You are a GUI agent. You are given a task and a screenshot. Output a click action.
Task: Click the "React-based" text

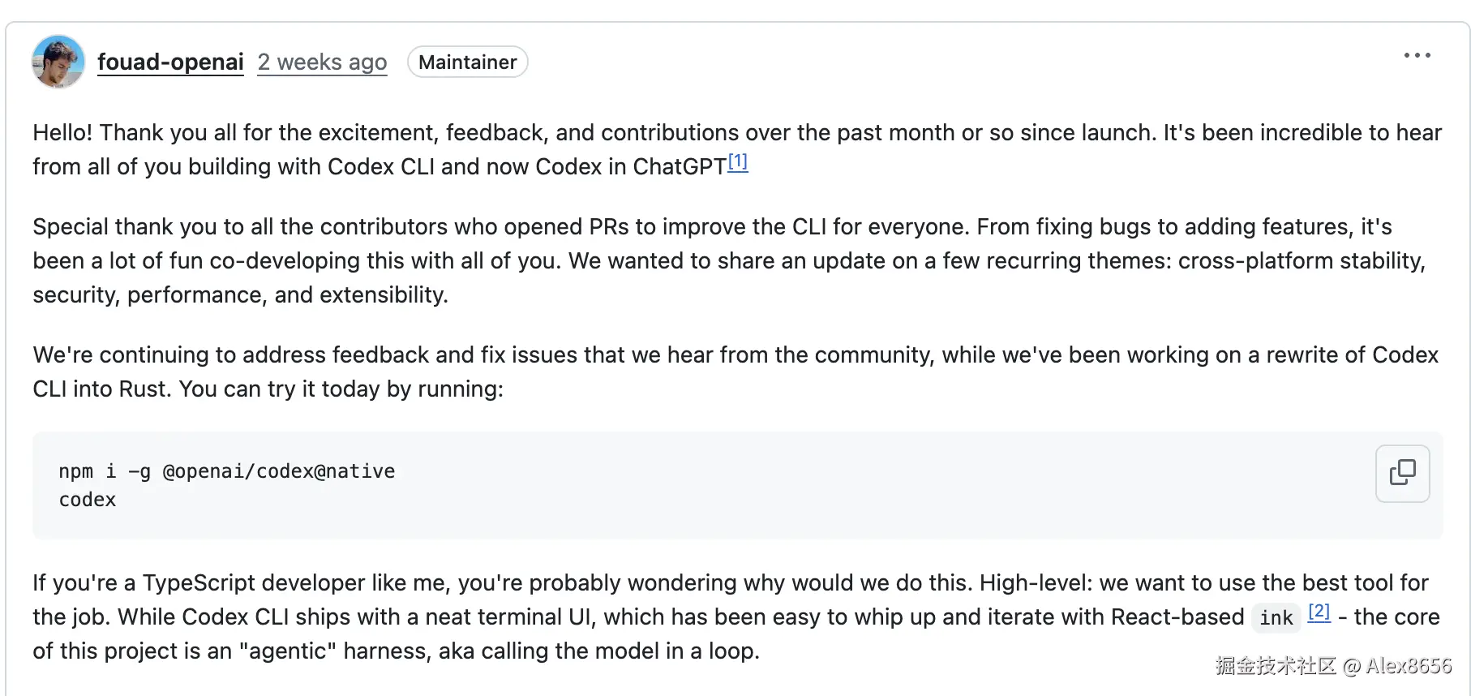(x=1177, y=617)
